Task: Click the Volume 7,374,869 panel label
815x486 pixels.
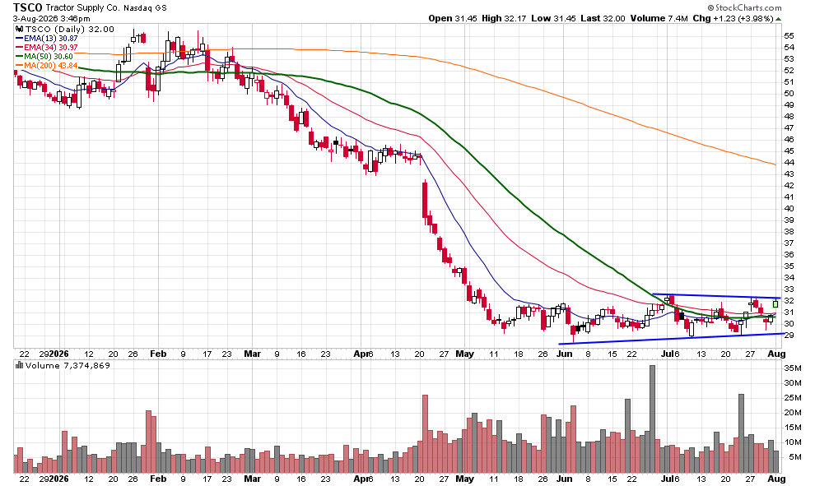Action: click(67, 365)
